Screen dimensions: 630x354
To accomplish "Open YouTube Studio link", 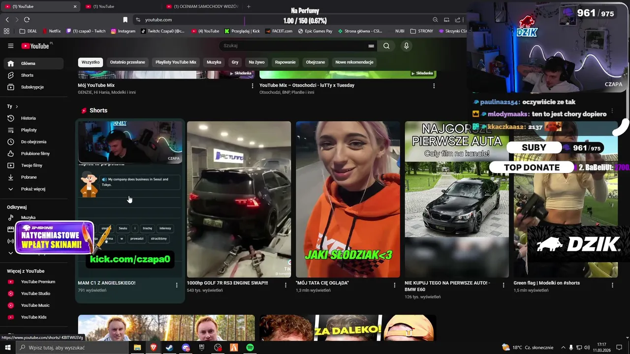I will 33,294.
